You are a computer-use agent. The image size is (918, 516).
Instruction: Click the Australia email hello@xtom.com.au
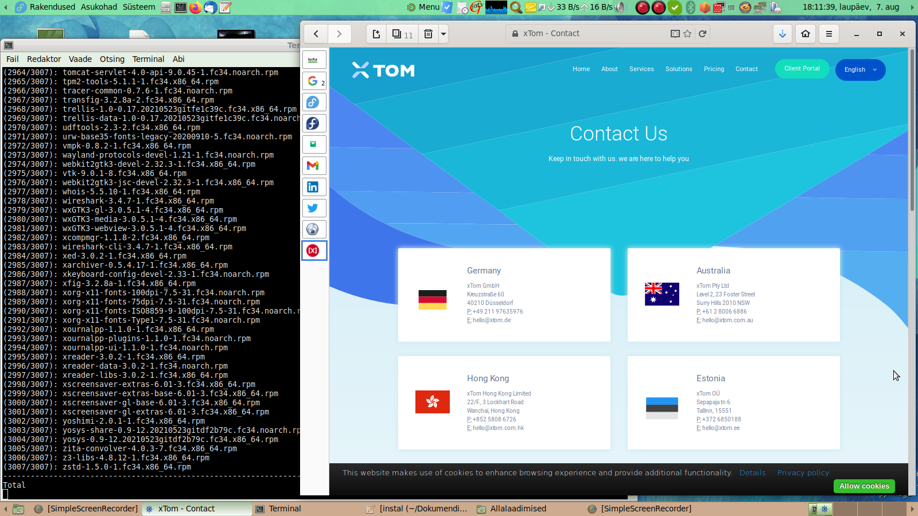(728, 320)
